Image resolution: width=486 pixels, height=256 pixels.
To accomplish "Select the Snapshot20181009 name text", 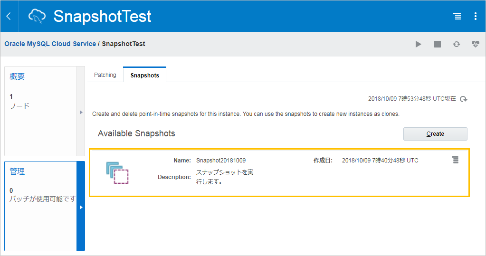I will click(221, 160).
